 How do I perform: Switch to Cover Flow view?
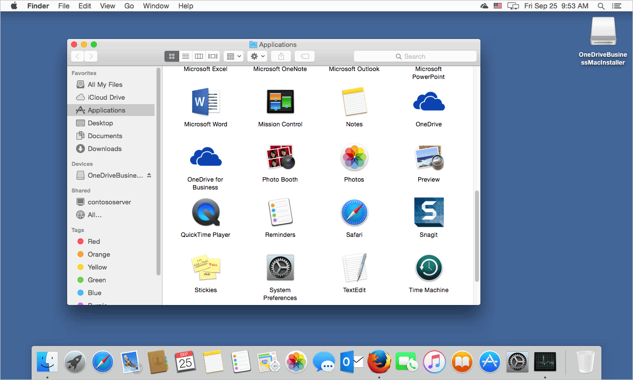tap(213, 56)
